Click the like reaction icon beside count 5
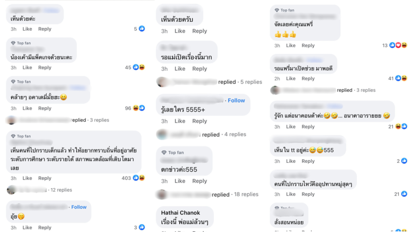This screenshot has height=232, width=413. click(x=142, y=29)
